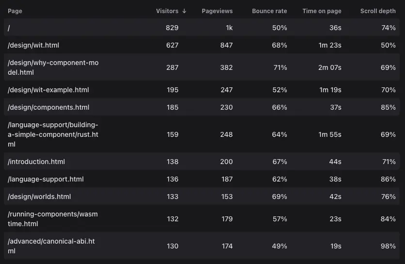Open the /language-support.html page
This screenshot has height=264, width=405.
(46, 180)
